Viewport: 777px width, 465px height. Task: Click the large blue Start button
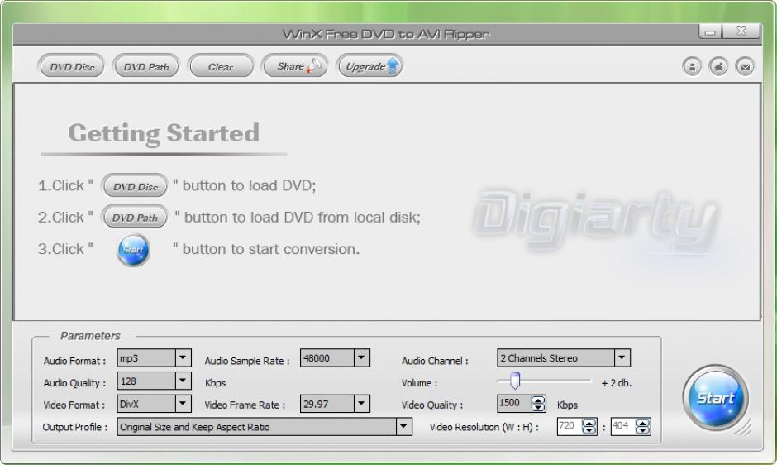715,398
